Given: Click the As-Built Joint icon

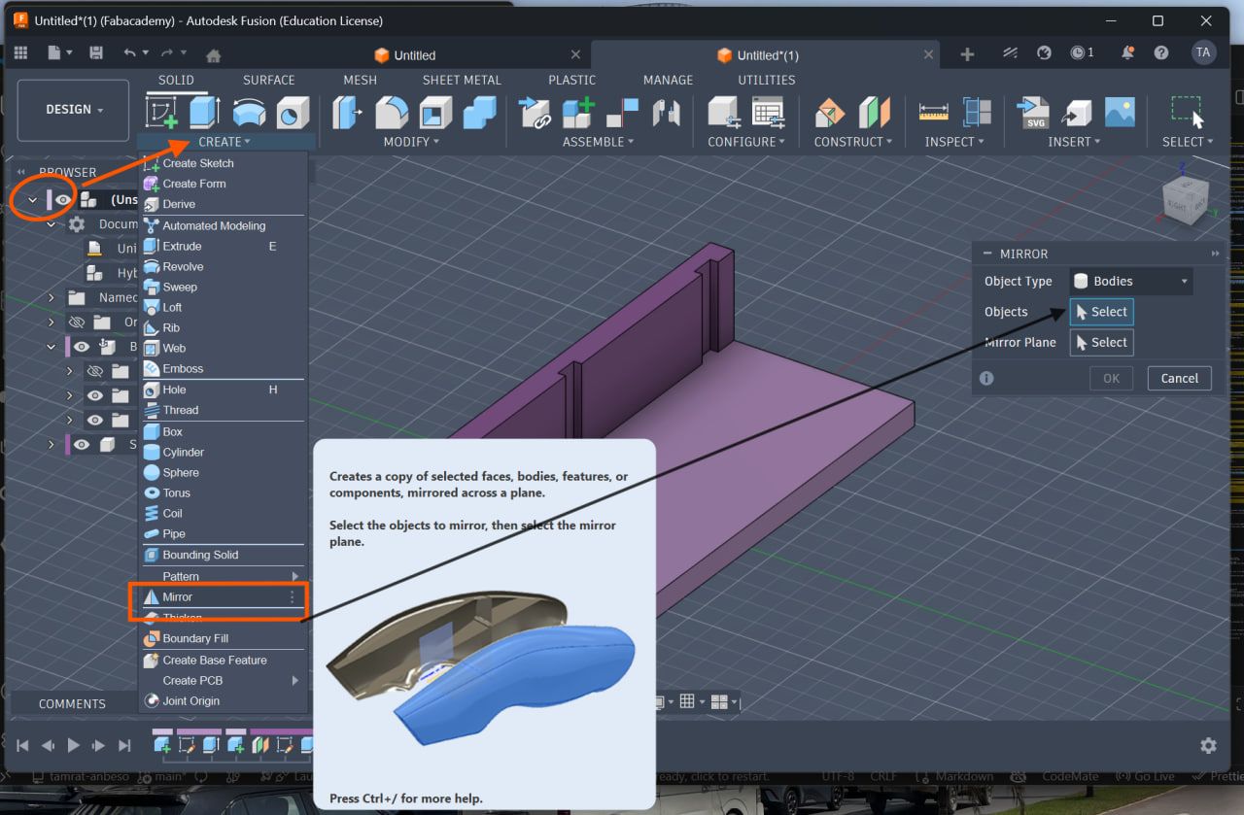Looking at the screenshot, I should pos(666,112).
